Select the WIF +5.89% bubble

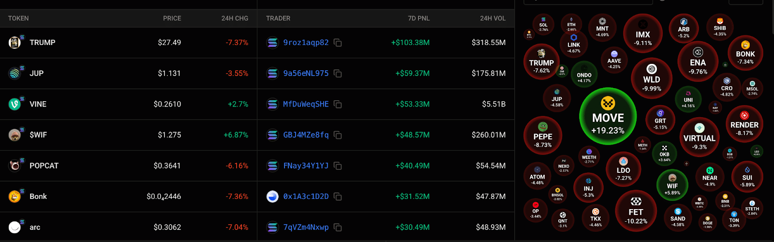pos(672,185)
